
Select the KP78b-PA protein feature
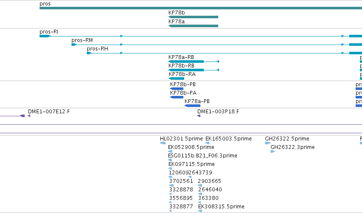(177, 97)
